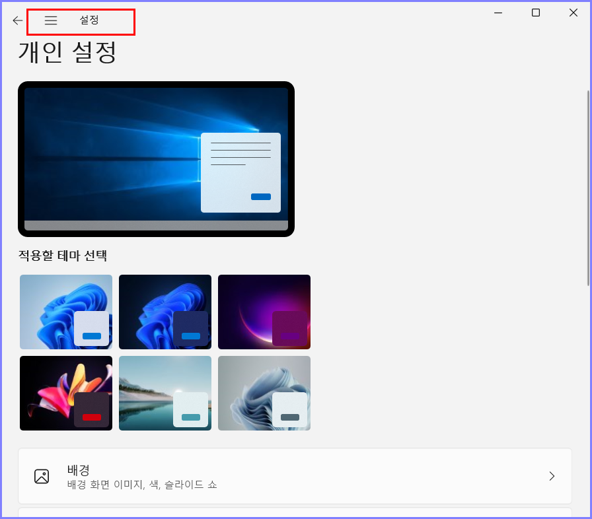Click the 배경 화면 이미지, 색, 슬라이드 쇼 description
The width and height of the screenshot is (592, 519).
(x=142, y=485)
